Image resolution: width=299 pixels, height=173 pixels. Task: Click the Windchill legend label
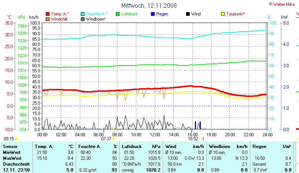[59, 19]
